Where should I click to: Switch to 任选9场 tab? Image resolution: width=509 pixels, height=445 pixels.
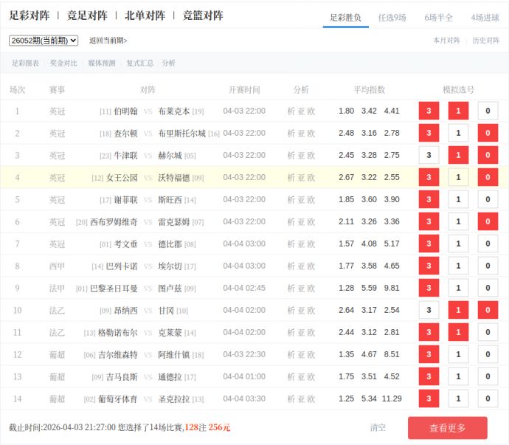(392, 17)
